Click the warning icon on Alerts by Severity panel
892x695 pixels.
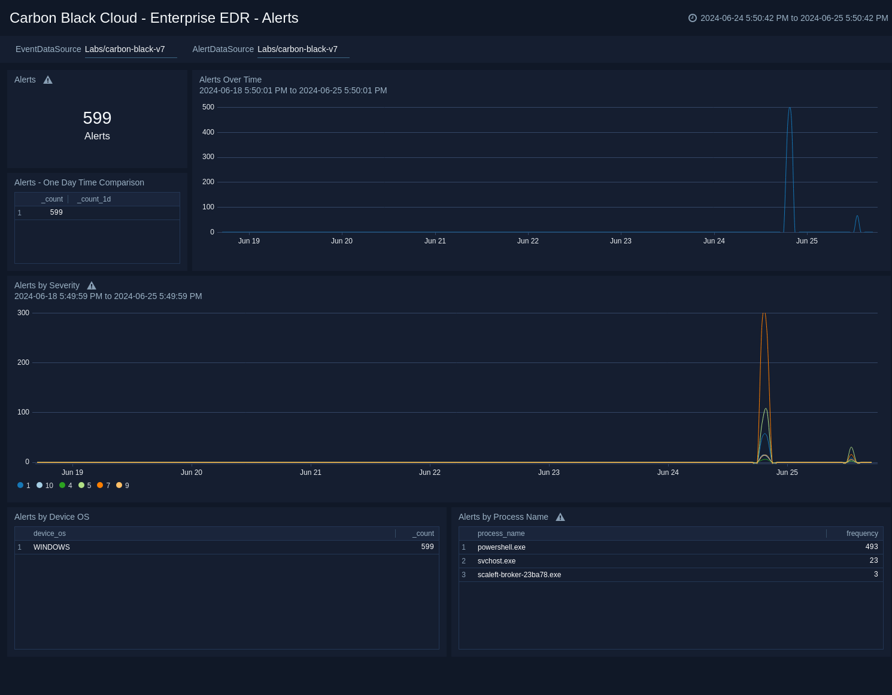[91, 285]
